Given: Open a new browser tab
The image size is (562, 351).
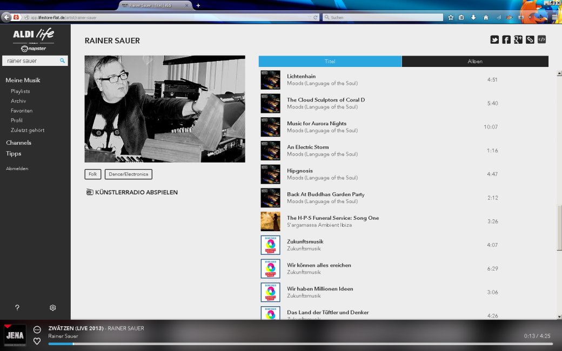Looking at the screenshot, I should click(x=198, y=5).
